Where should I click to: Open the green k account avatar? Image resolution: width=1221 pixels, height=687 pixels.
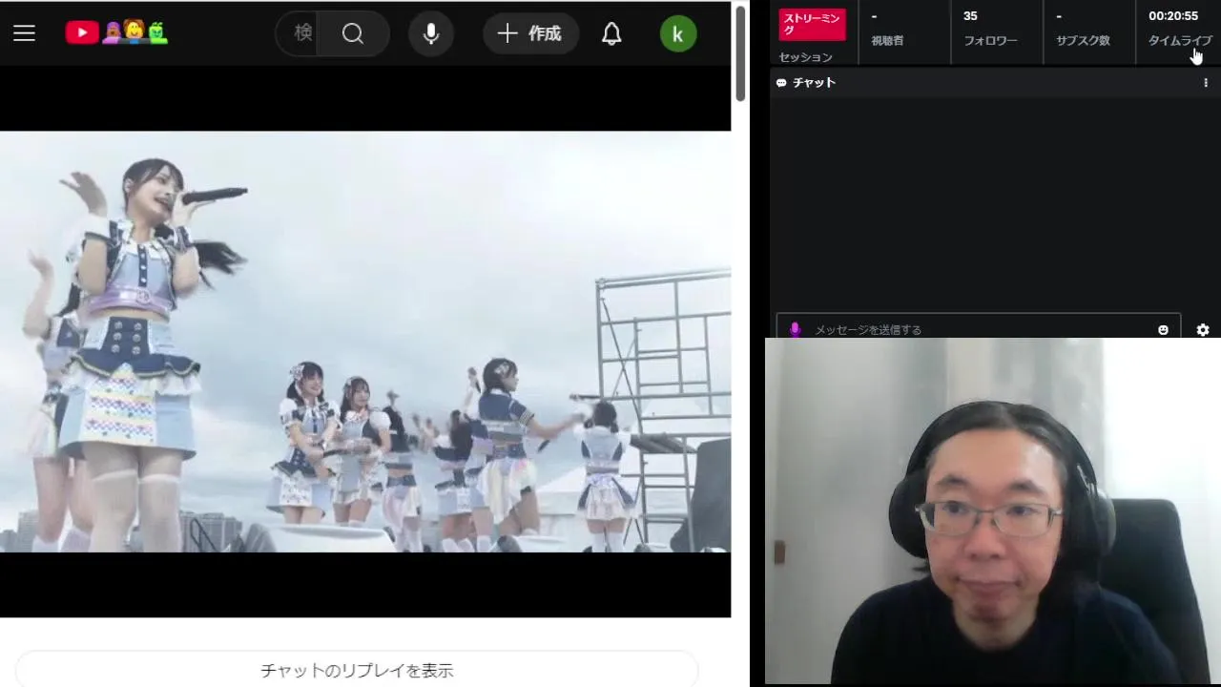[x=678, y=33]
